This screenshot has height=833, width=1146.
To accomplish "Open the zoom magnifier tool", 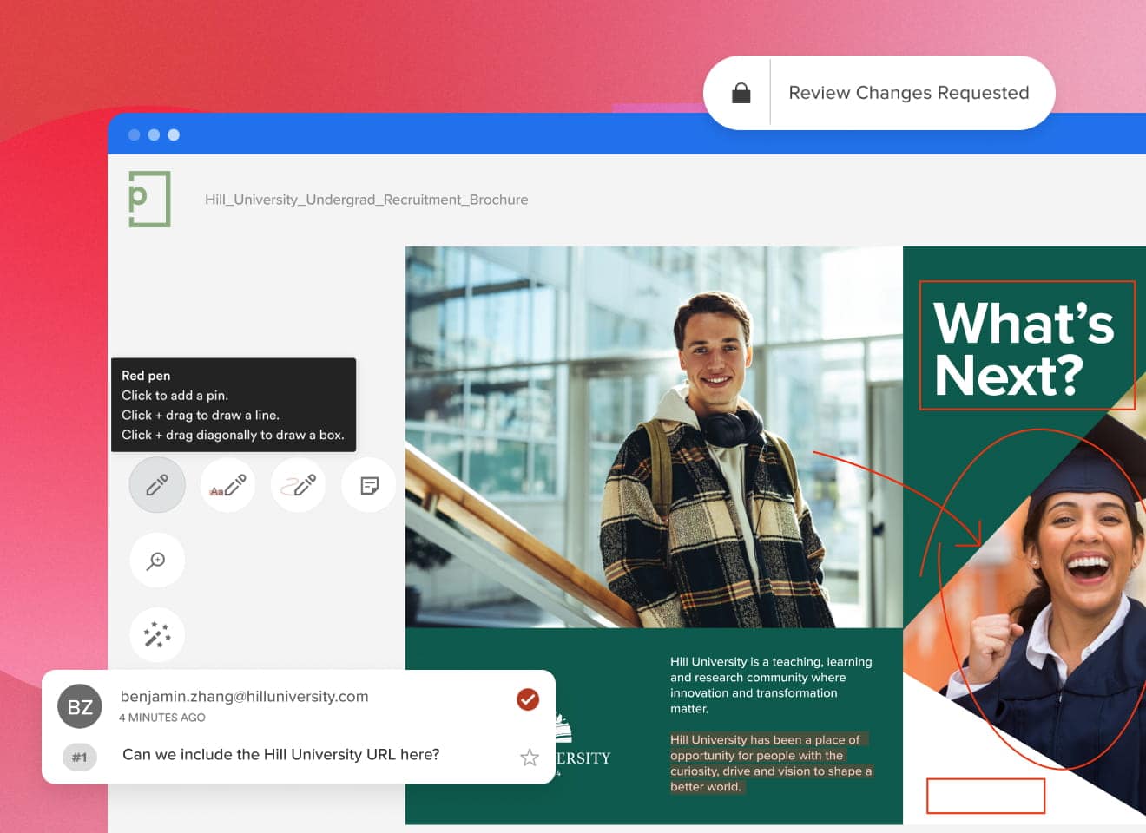I will (x=157, y=561).
